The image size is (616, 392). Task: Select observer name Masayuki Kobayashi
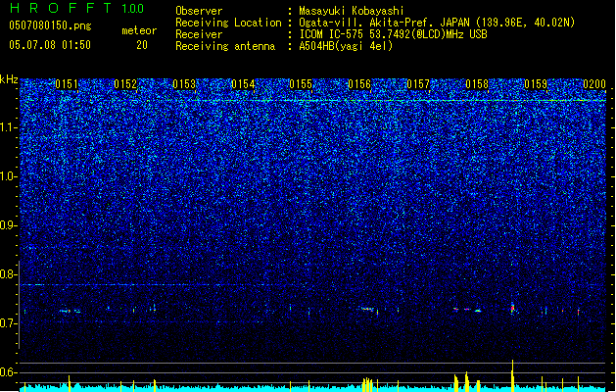352,11
